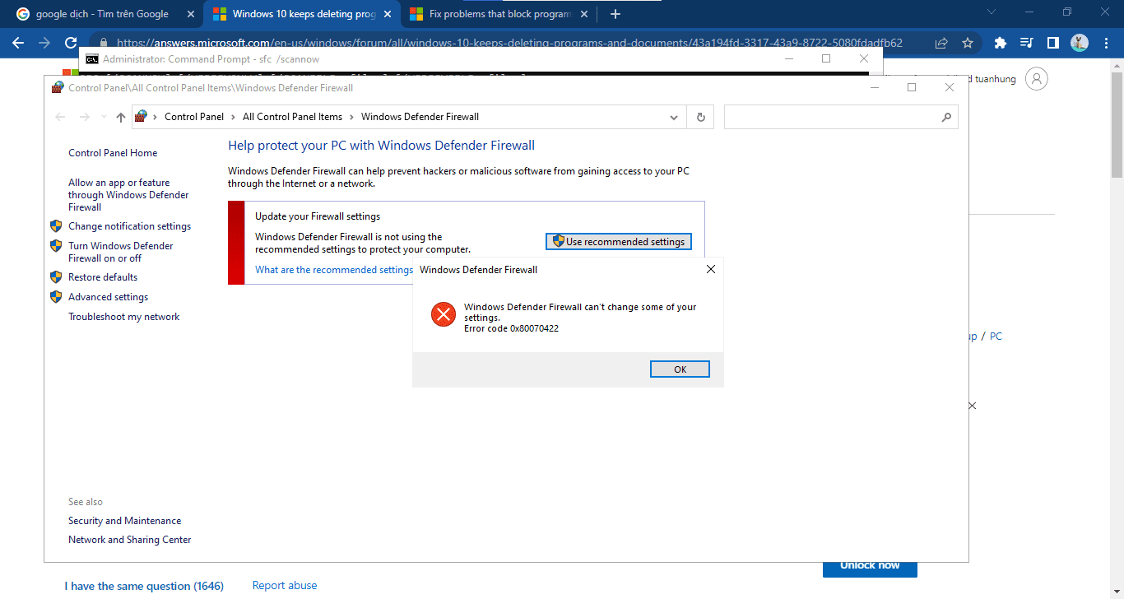This screenshot has width=1124, height=599.
Task: Click Use recommended settings button
Action: point(618,241)
